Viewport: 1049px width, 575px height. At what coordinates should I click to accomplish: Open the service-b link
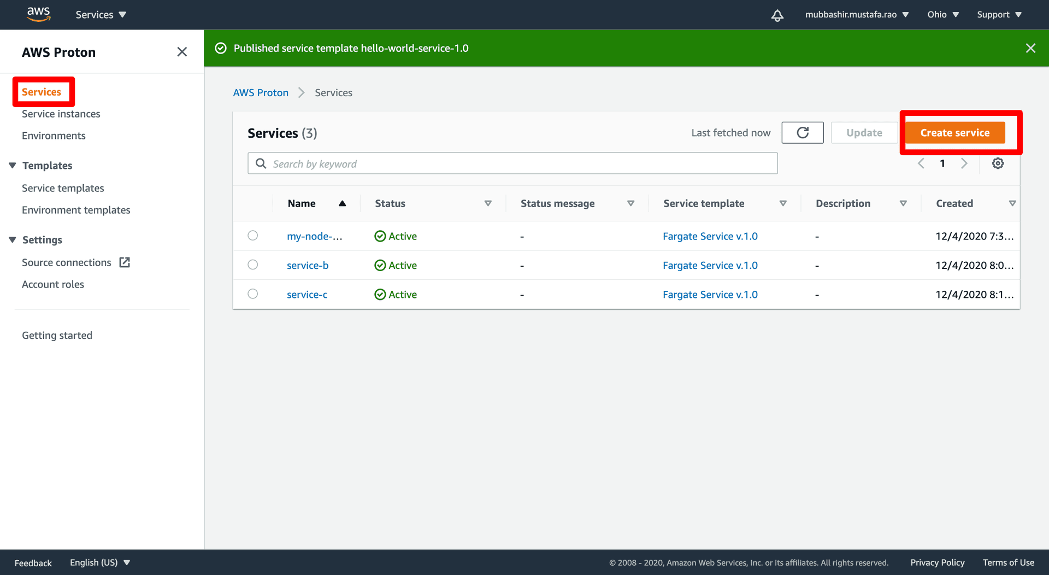click(308, 265)
